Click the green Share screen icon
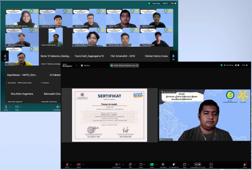252x170 pixels. [x=152, y=164]
